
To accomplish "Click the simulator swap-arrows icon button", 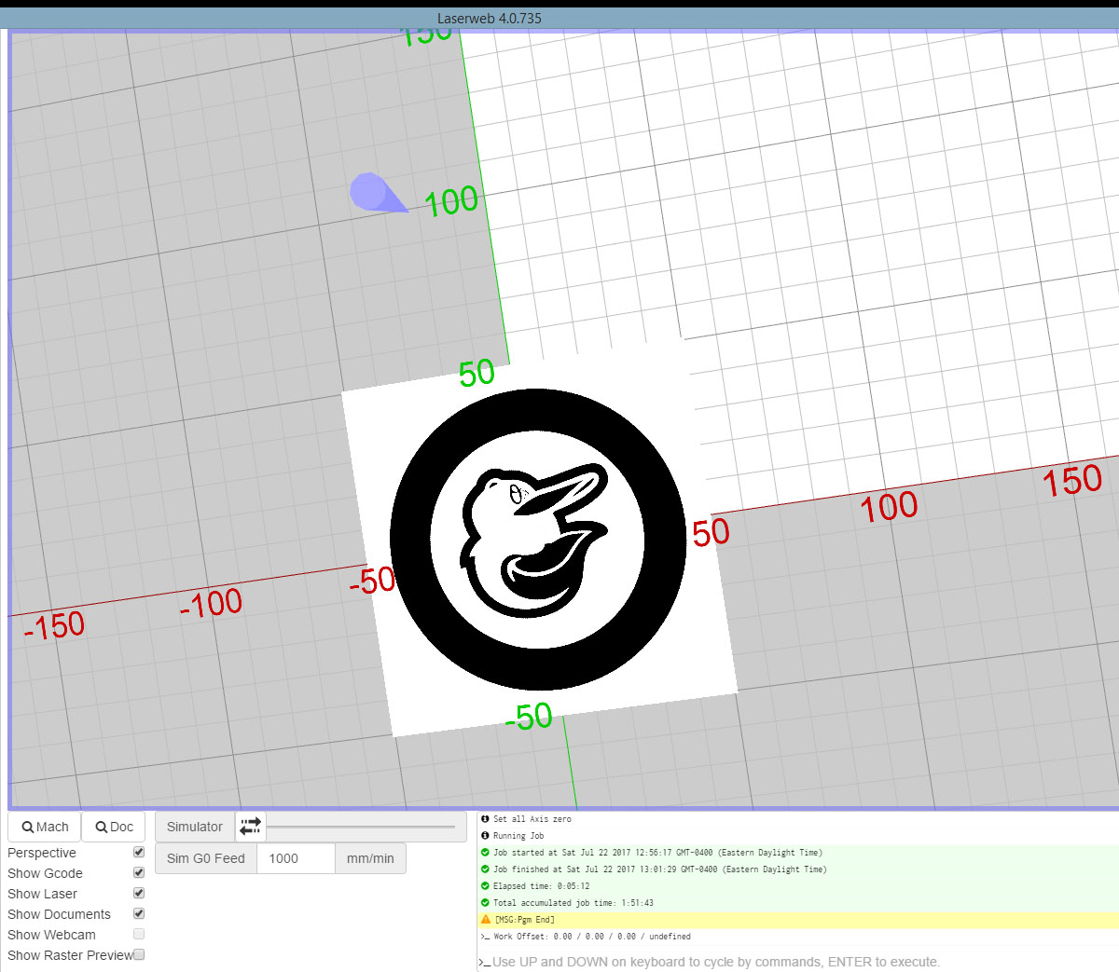I will coord(250,827).
